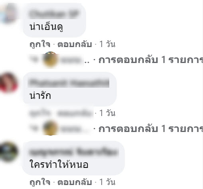The height and width of the screenshot is (189, 203).
Task: Click ถูกใจ under the น่าเอ็นดู comment
Action: pos(40,44)
